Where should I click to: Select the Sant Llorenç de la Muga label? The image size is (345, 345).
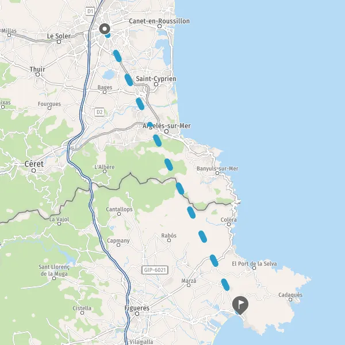pos(54,270)
